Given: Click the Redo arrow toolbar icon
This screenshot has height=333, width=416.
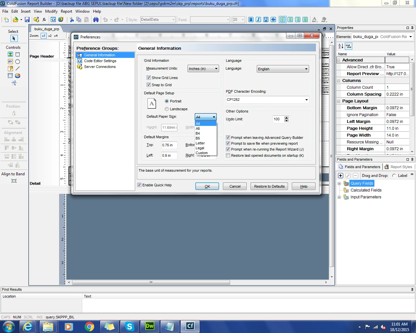Looking at the screenshot, I should pyautogui.click(x=117, y=20).
